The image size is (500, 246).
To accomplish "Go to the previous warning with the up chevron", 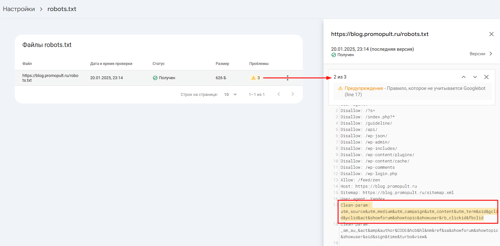I will click(x=463, y=77).
